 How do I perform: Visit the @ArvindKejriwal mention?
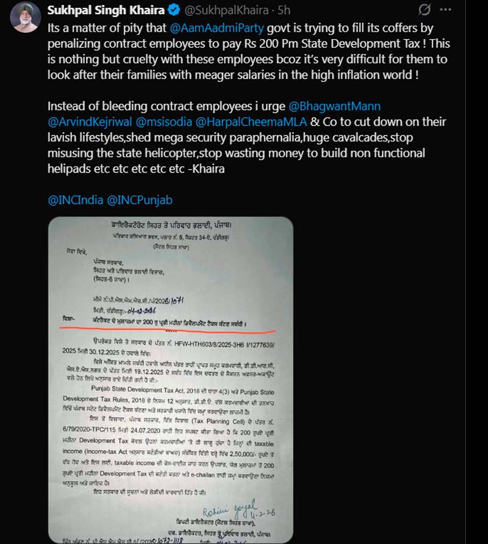click(90, 121)
